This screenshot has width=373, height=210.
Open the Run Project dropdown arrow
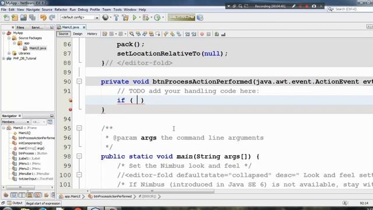click(140, 17)
